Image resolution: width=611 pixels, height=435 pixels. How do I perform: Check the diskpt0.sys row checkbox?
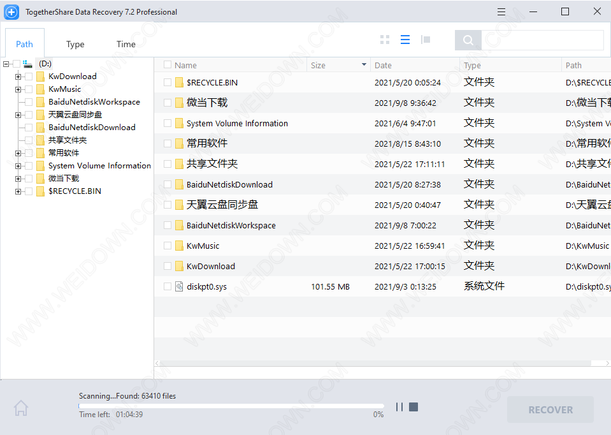(x=168, y=286)
